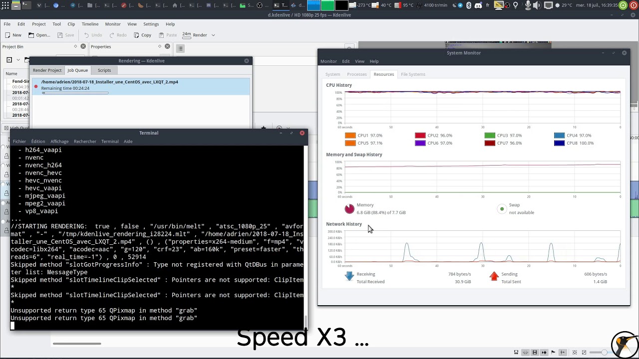Open the File Systems tab in System Monitor
The width and height of the screenshot is (639, 359).
pyautogui.click(x=413, y=74)
